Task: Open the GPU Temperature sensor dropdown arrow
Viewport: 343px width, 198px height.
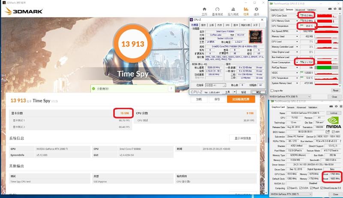Action: click(x=298, y=26)
